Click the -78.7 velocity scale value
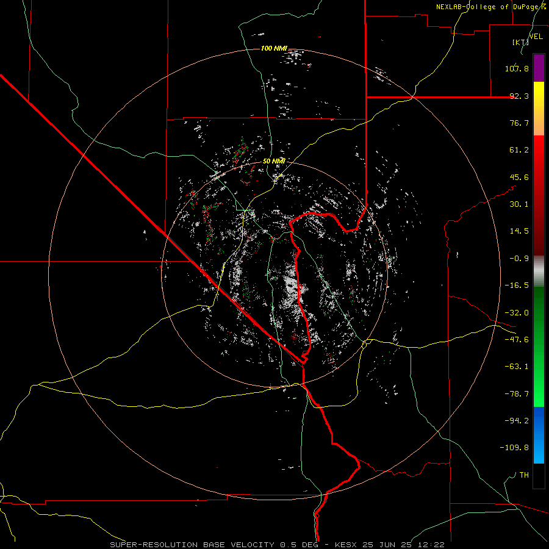The width and height of the screenshot is (549, 549). [517, 394]
